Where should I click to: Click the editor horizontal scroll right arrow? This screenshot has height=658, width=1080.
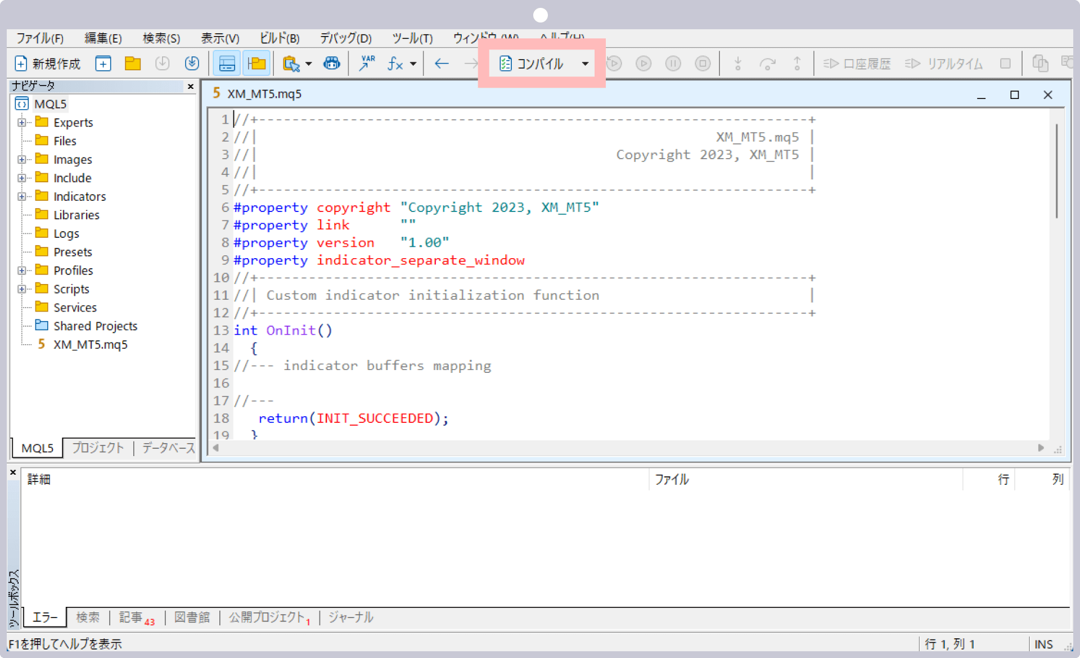pos(1041,448)
